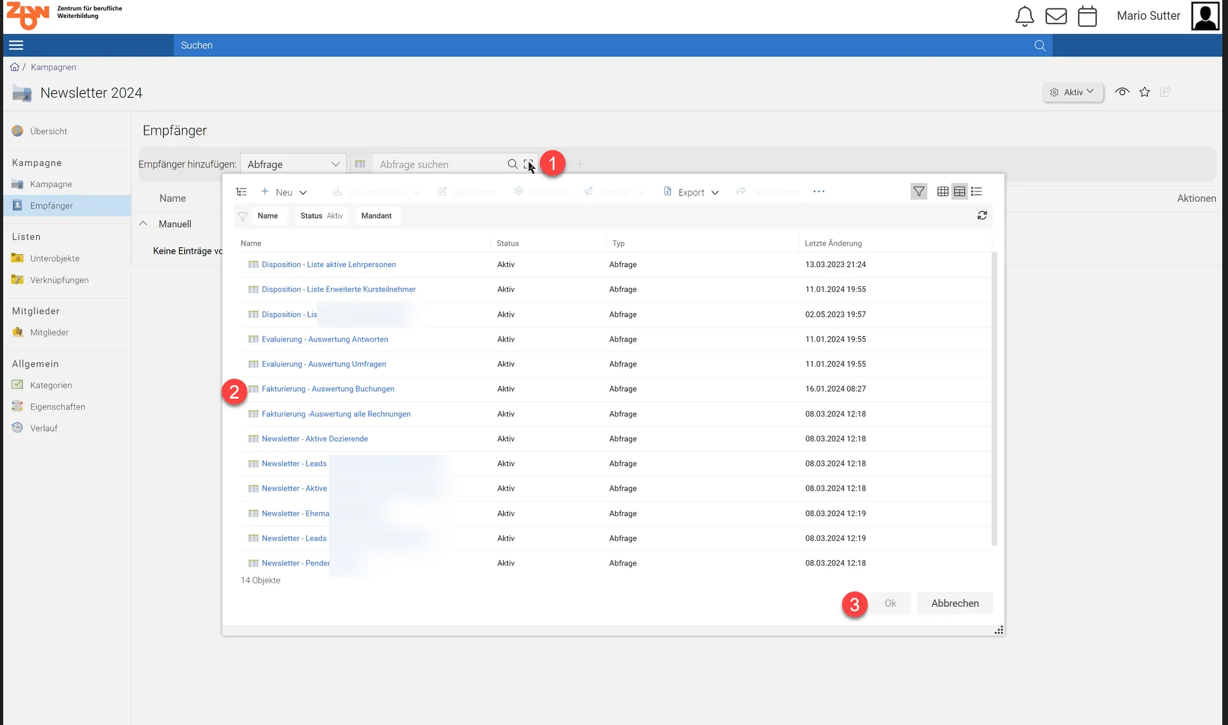Click the share icon beside the star
The height and width of the screenshot is (725, 1228).
tap(1166, 92)
